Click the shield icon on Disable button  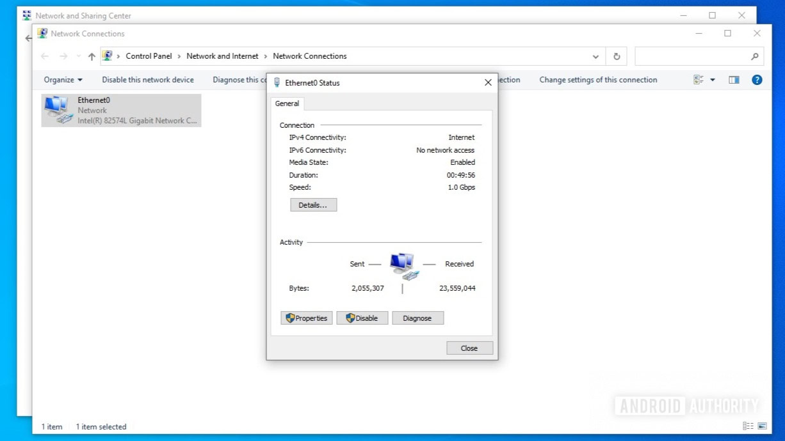pyautogui.click(x=350, y=318)
